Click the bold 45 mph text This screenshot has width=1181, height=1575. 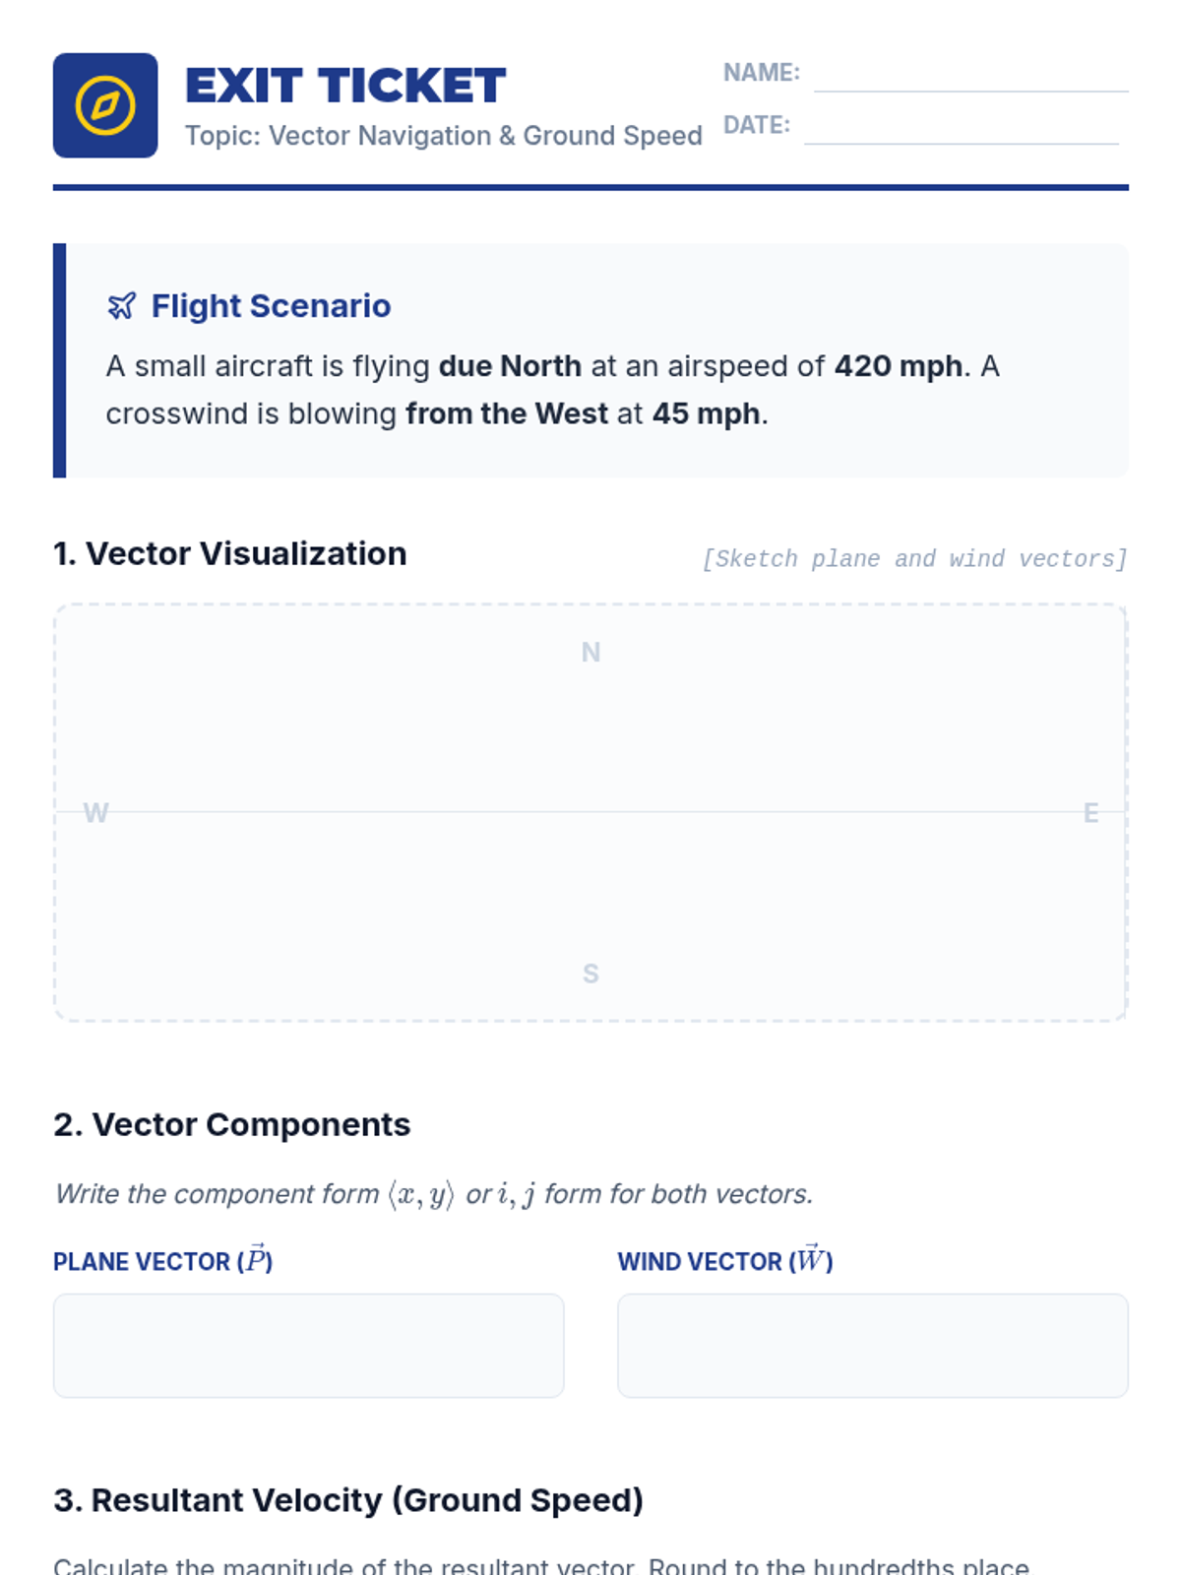coord(706,413)
